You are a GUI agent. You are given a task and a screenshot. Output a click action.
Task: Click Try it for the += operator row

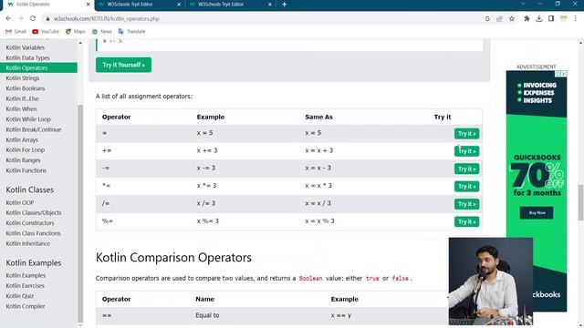[466, 151]
